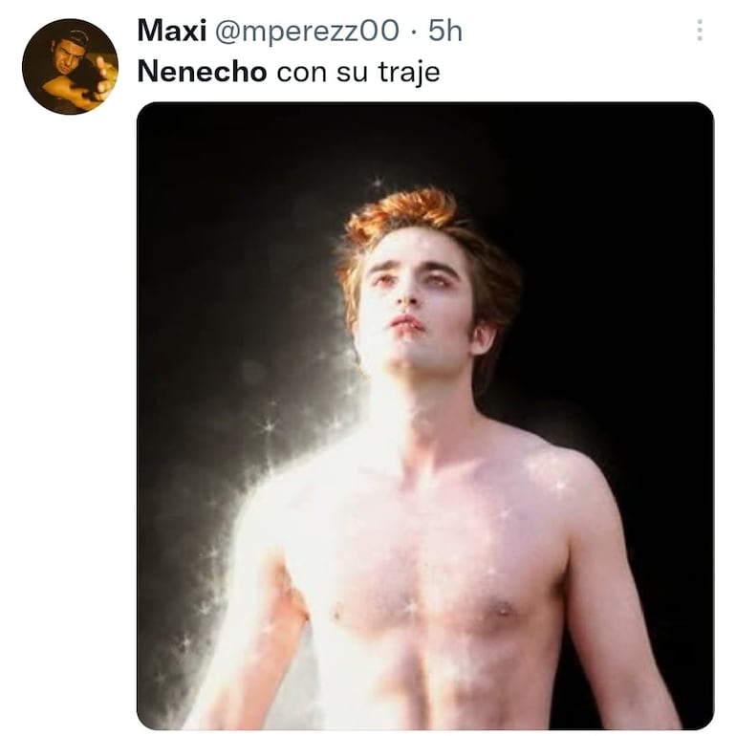736x736 pixels.
Task: Open the tweet via the 5h timestamp
Action: pos(445,31)
